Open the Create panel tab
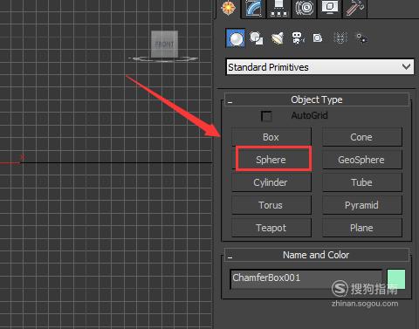 coord(229,8)
